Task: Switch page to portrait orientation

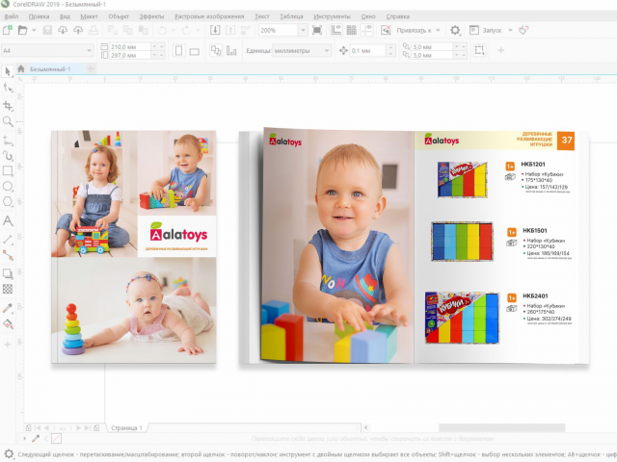Action: tap(179, 51)
